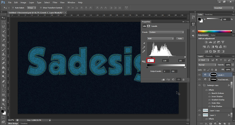235x125 pixels.
Task: Toggle Levels adjustment visibility in Properties
Action: coord(179,80)
